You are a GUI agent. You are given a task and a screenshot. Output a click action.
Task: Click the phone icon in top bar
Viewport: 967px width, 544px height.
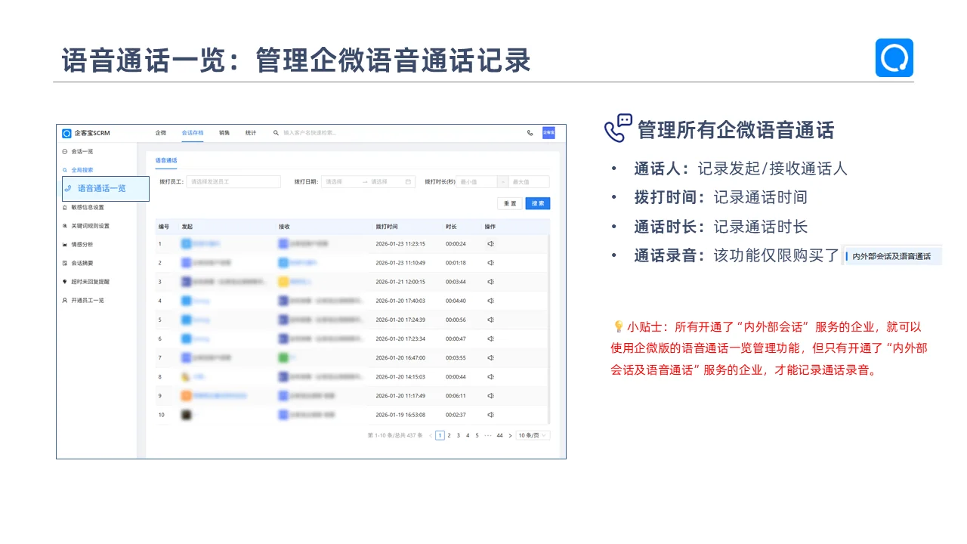coord(530,133)
